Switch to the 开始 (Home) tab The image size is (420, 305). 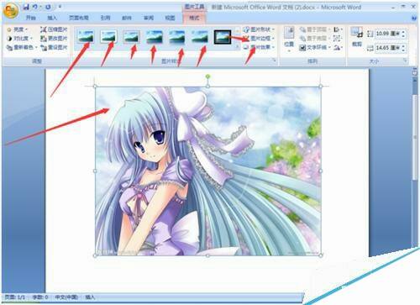tap(31, 18)
